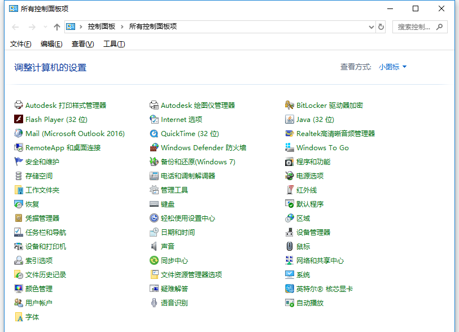Screen dimensions: 459x332
Task: Open the 键盘 keyboard icon
Action: tap(154, 204)
